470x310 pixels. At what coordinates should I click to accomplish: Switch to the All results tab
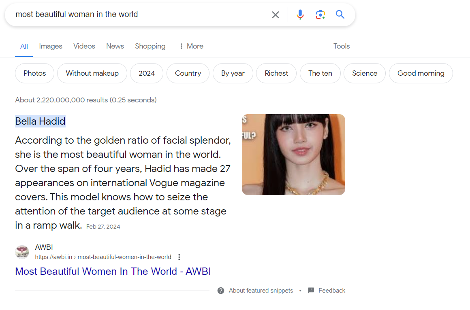tap(24, 47)
